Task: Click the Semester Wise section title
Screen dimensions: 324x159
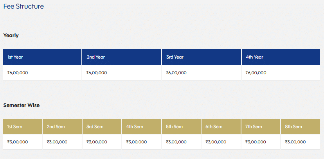Action: pos(22,105)
